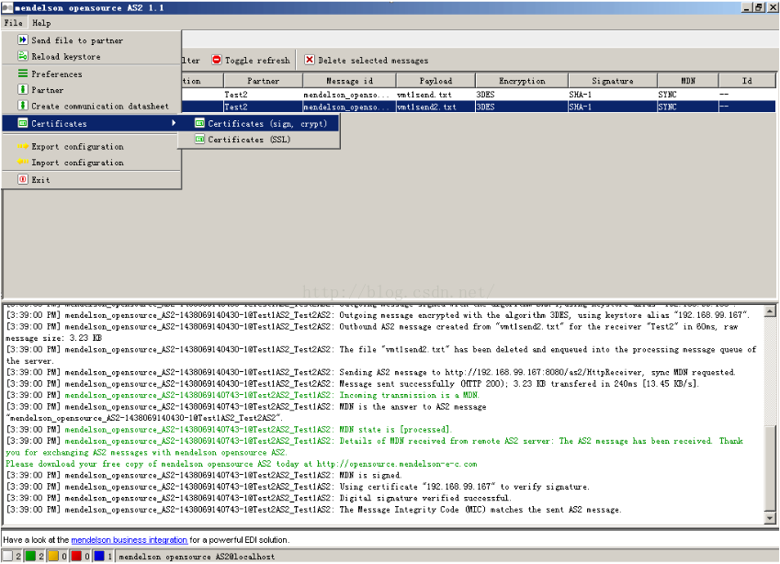Click the log scrollbar up arrow
Screen dimensions: 780x564
coord(770,311)
